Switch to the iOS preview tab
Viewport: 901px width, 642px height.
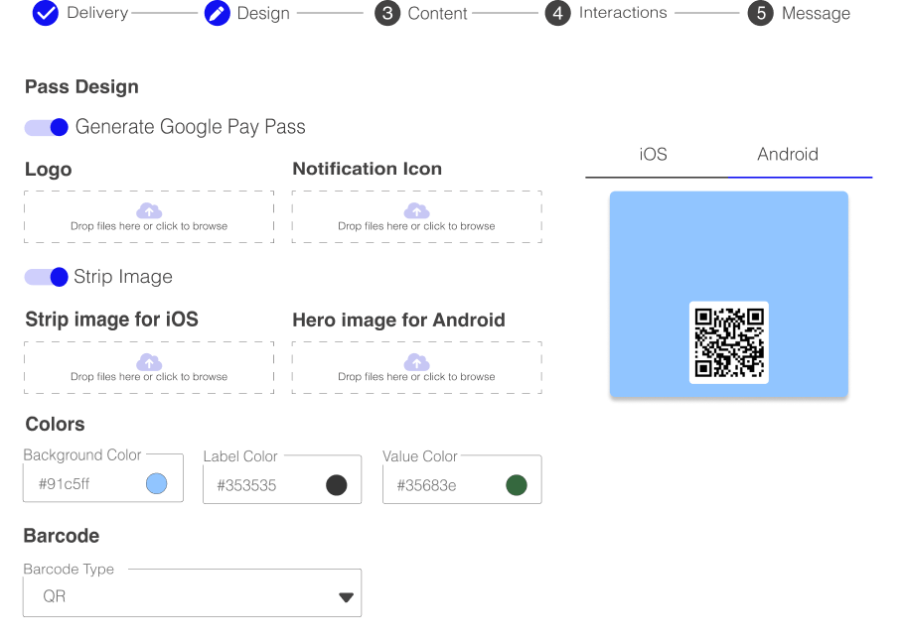(654, 155)
